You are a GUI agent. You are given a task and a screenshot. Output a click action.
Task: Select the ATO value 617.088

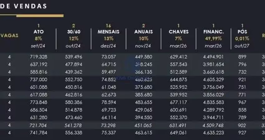[x=39, y=95]
